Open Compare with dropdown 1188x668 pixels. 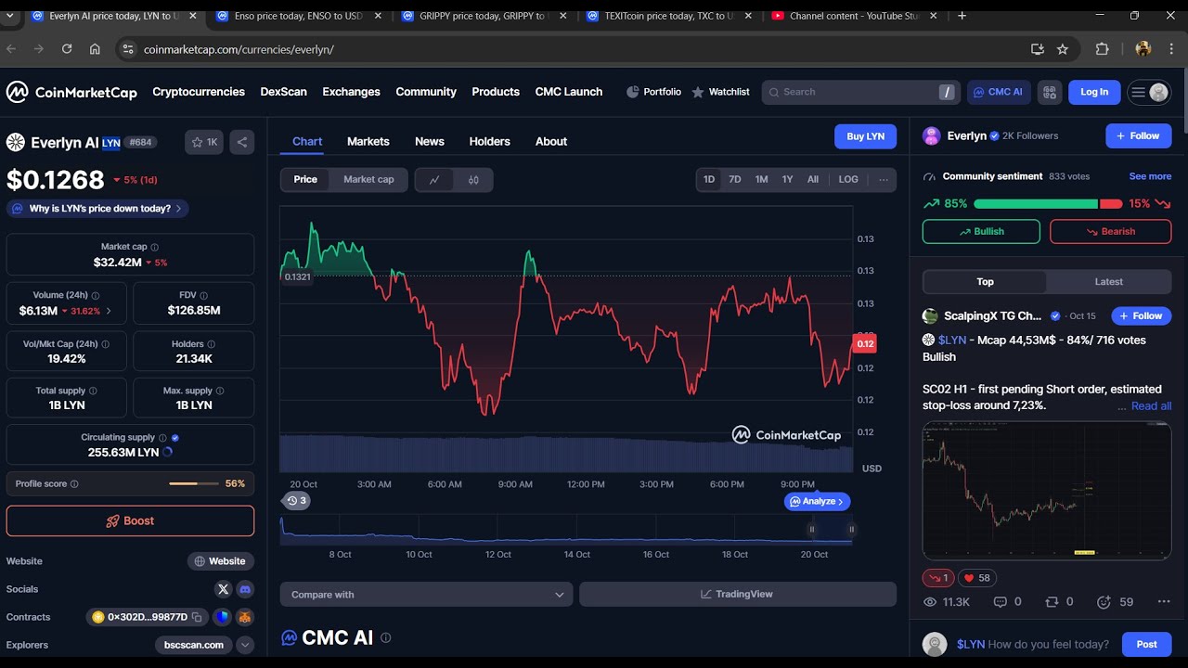428,595
